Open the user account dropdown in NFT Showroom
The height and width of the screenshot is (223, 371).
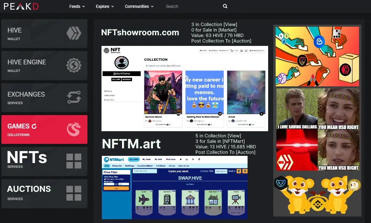pos(257,51)
